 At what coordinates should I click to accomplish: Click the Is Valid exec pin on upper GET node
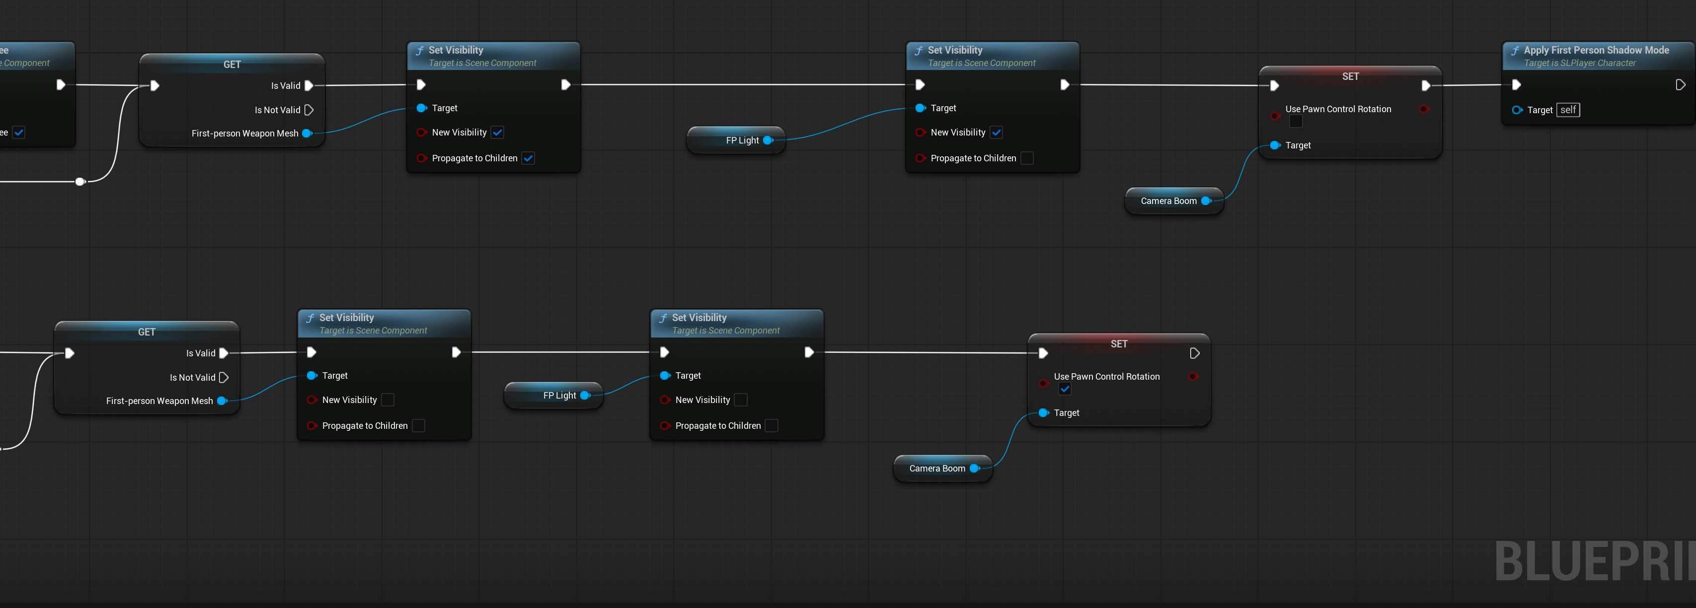click(309, 85)
